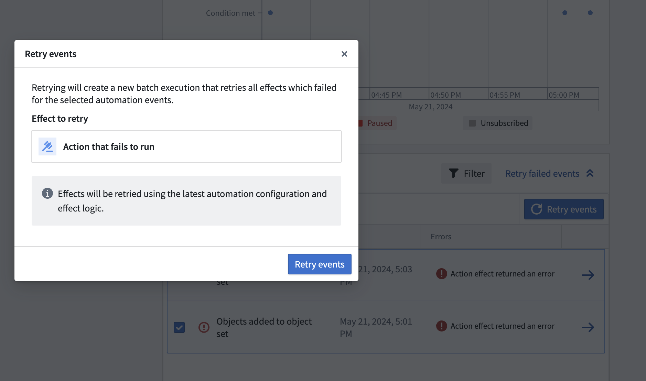Click the double chevron up icon
Image resolution: width=646 pixels, height=381 pixels.
tap(590, 173)
